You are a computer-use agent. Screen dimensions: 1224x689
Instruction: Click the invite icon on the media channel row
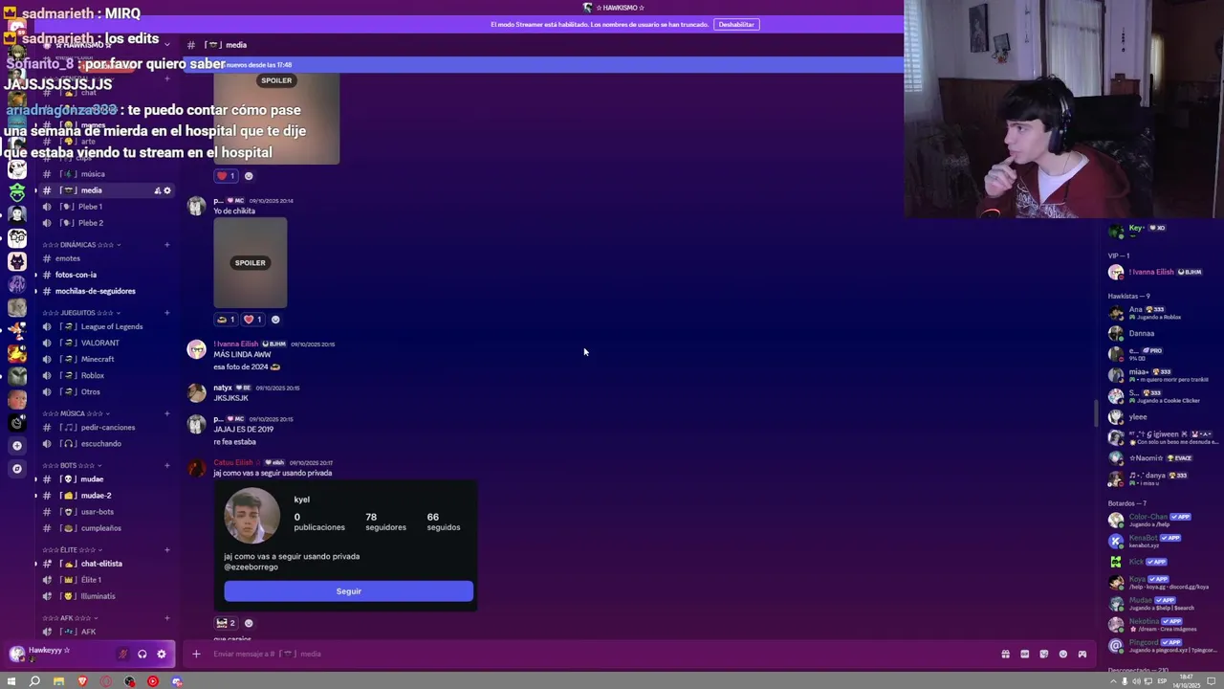point(158,190)
